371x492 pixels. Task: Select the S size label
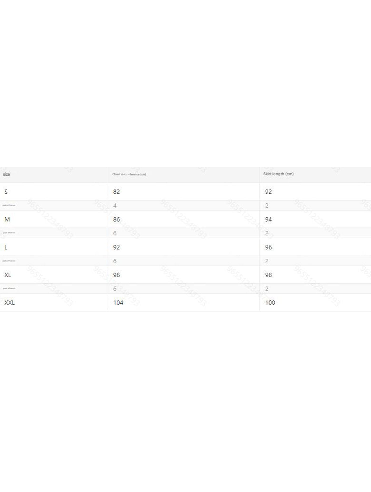tap(6, 192)
